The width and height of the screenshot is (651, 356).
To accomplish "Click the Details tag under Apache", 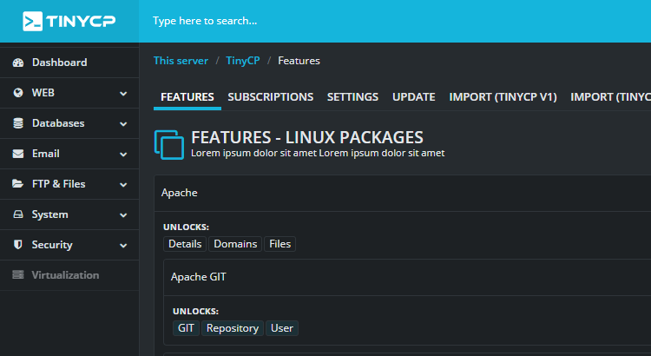I will 185,244.
